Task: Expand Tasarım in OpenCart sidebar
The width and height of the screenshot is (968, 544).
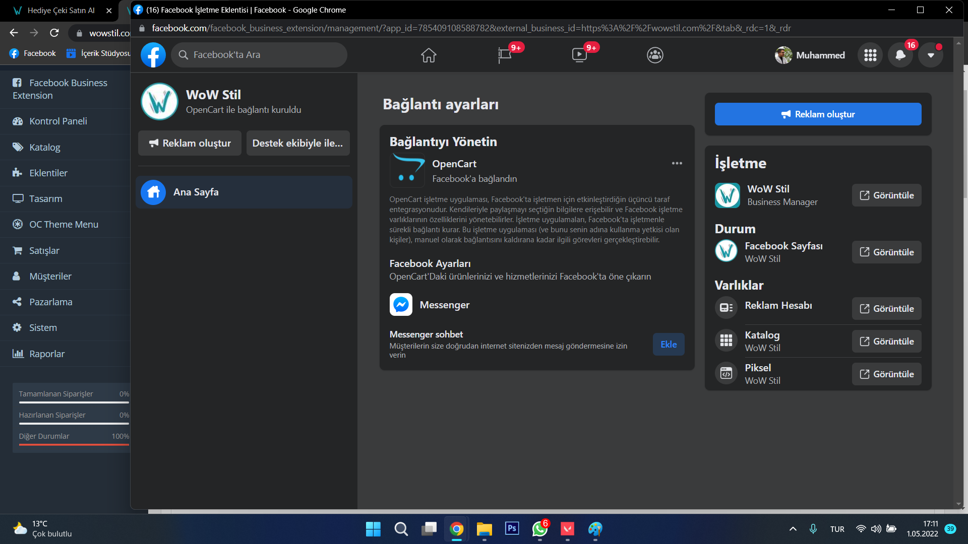Action: (x=65, y=198)
